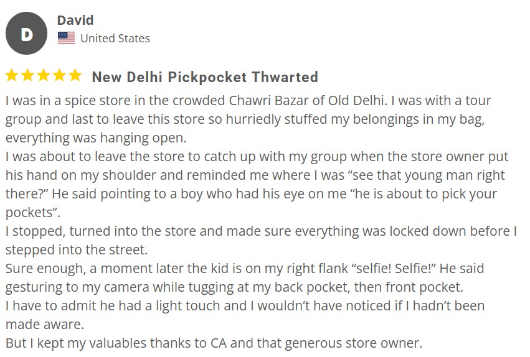Click the first yellow rating star
The image size is (530, 357).
[x=12, y=75]
